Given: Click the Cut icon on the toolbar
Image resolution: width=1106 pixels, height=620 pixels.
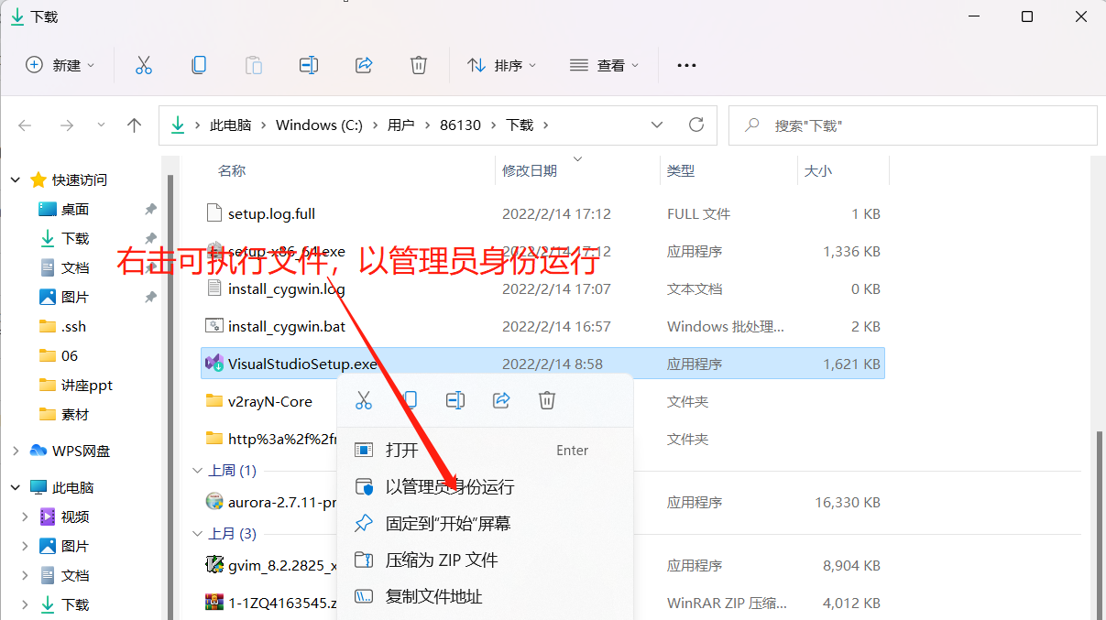Looking at the screenshot, I should [143, 64].
